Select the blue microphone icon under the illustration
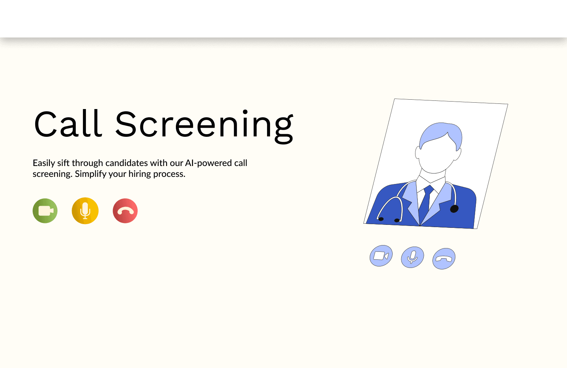 coord(412,257)
